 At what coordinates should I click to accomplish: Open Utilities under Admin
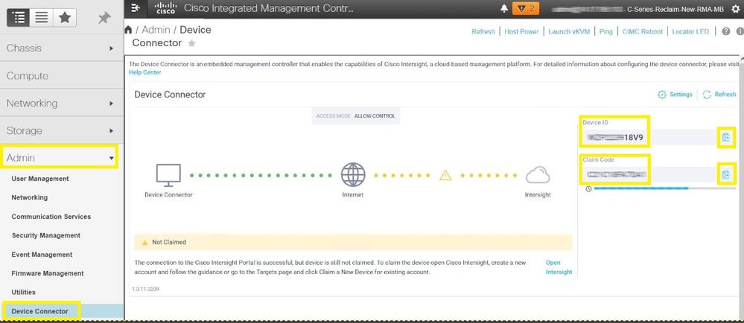point(23,292)
